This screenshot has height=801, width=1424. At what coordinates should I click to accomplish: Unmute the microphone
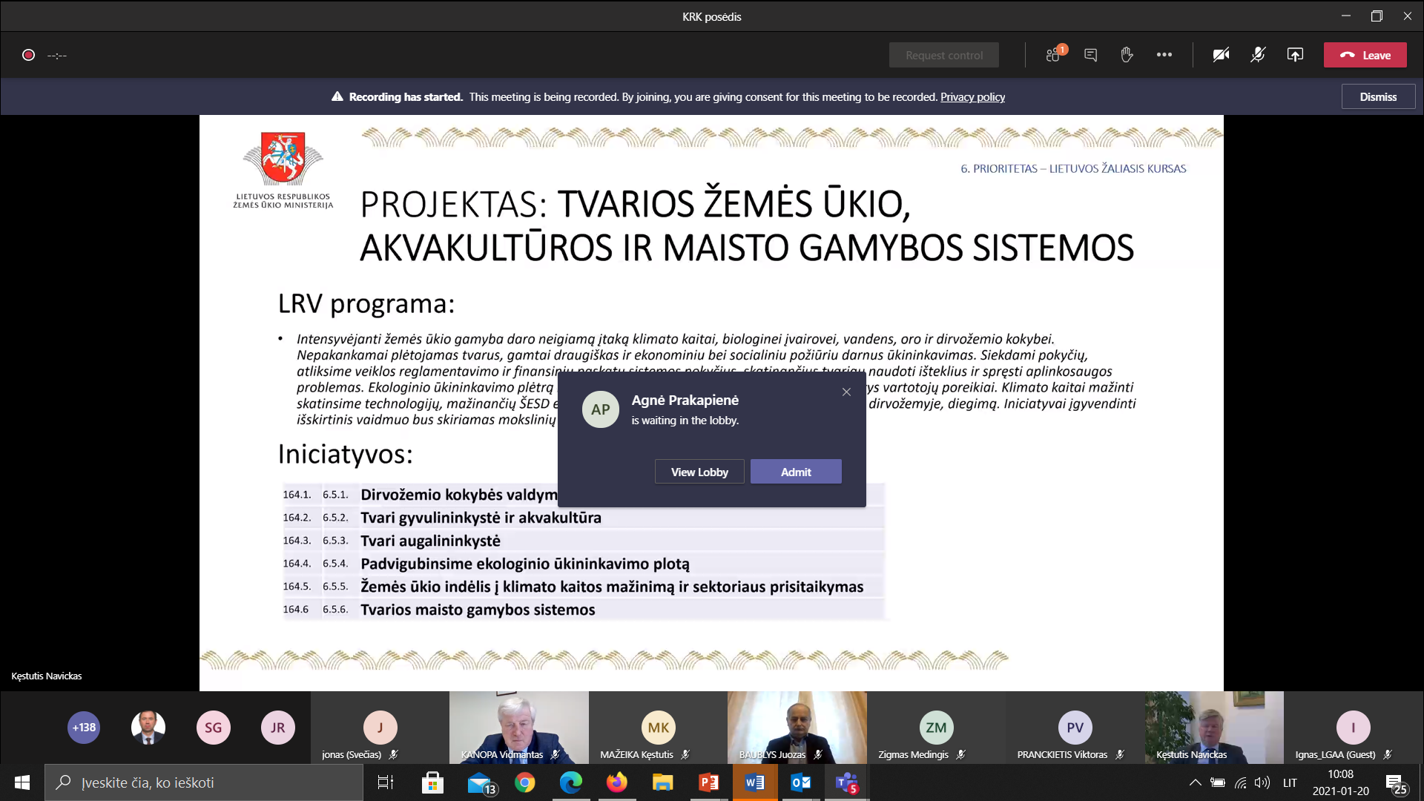[1258, 55]
